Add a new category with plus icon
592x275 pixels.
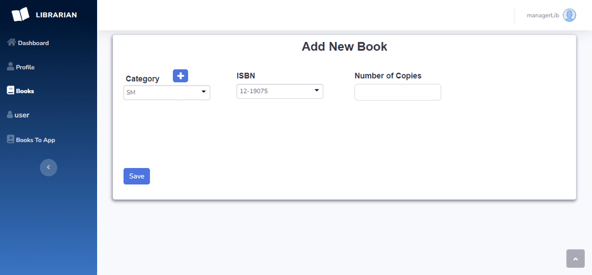click(180, 76)
